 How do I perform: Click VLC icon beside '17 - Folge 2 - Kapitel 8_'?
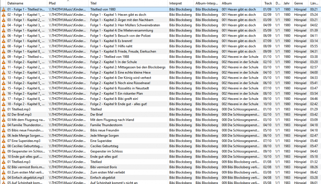pyautogui.click(x=4, y=99)
